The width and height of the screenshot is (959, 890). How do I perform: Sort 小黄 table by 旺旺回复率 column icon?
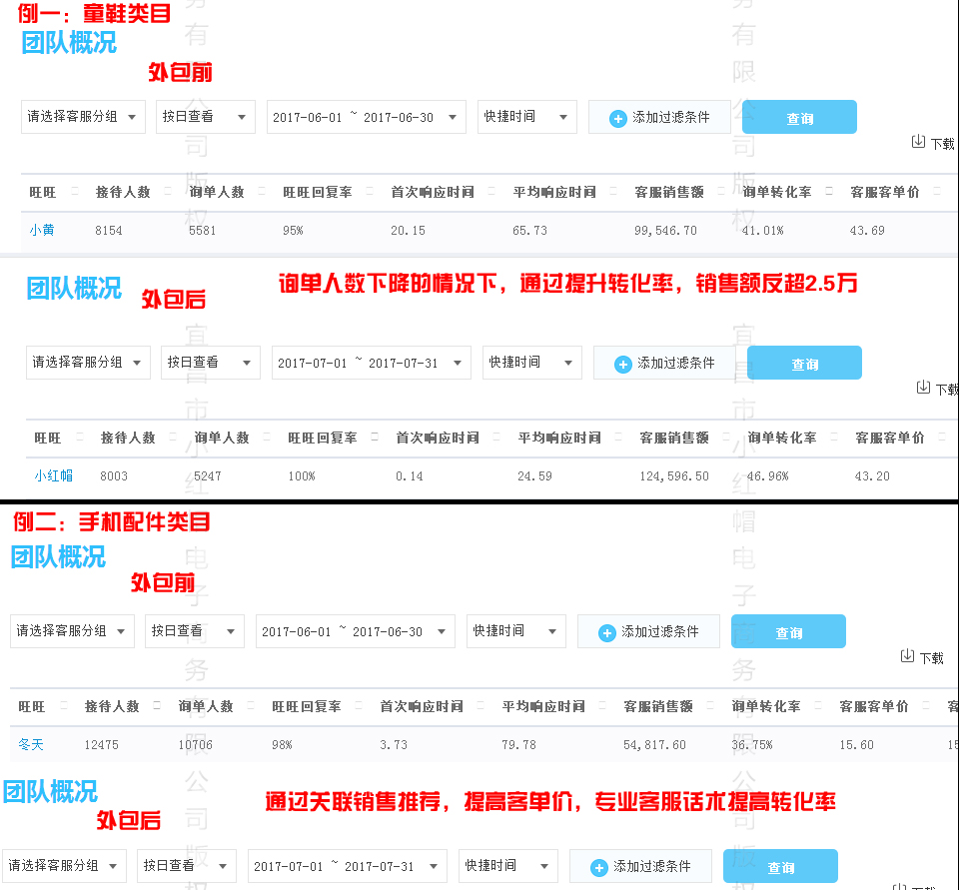tap(370, 192)
